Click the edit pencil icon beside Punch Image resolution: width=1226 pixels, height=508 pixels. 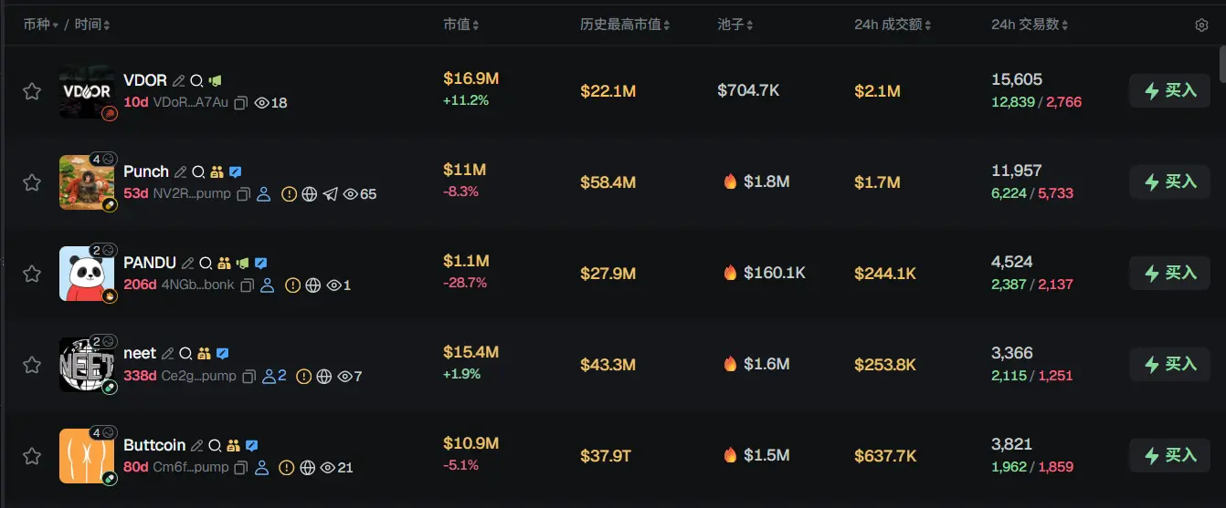[x=181, y=172]
